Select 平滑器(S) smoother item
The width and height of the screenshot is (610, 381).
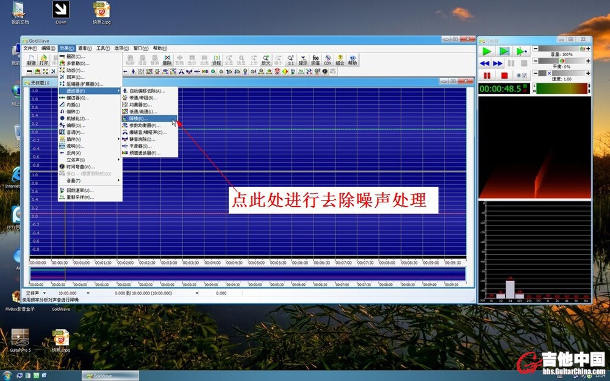(149, 146)
